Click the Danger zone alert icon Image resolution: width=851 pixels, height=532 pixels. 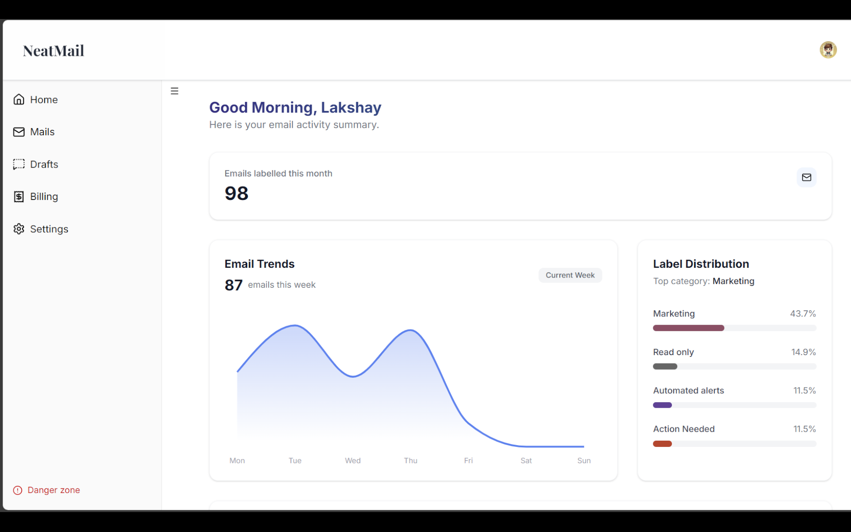pyautogui.click(x=17, y=490)
